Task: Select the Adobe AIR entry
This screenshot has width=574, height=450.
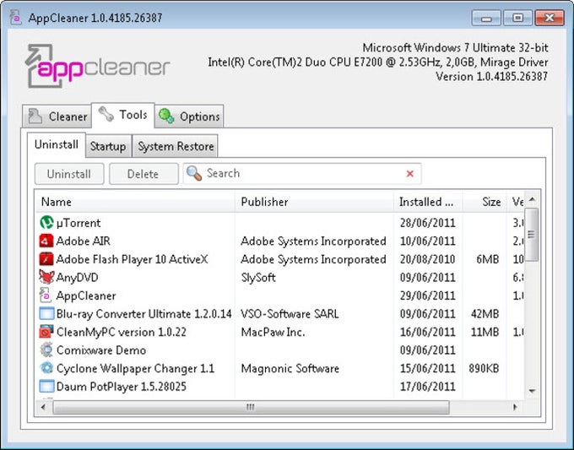Action: (83, 241)
